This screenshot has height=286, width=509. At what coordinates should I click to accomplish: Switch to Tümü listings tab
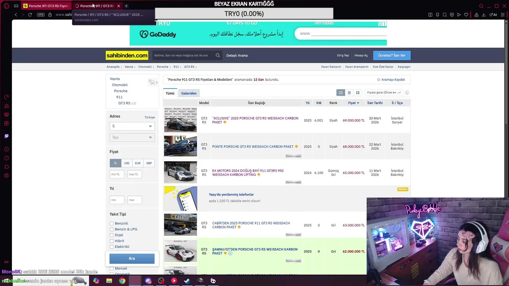[170, 93]
